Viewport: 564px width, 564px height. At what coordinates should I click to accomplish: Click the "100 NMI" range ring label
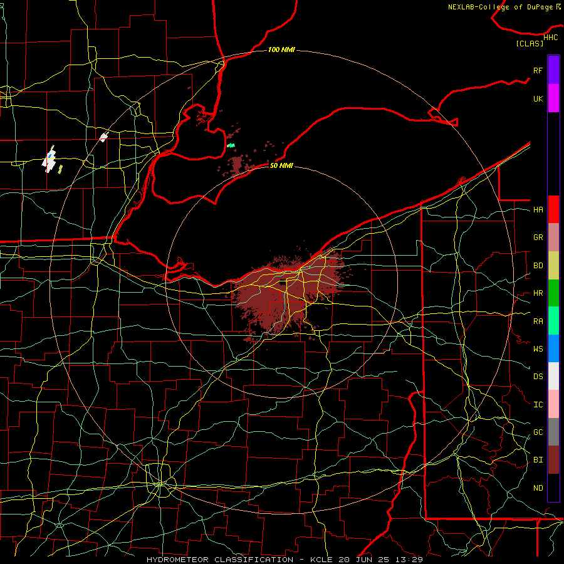tap(281, 50)
